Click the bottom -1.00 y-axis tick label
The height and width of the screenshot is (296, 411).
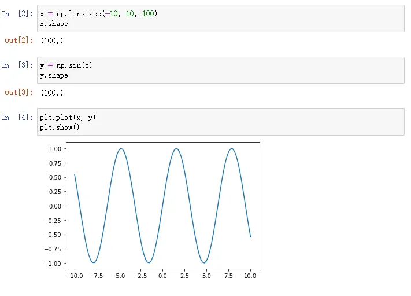tap(53, 264)
